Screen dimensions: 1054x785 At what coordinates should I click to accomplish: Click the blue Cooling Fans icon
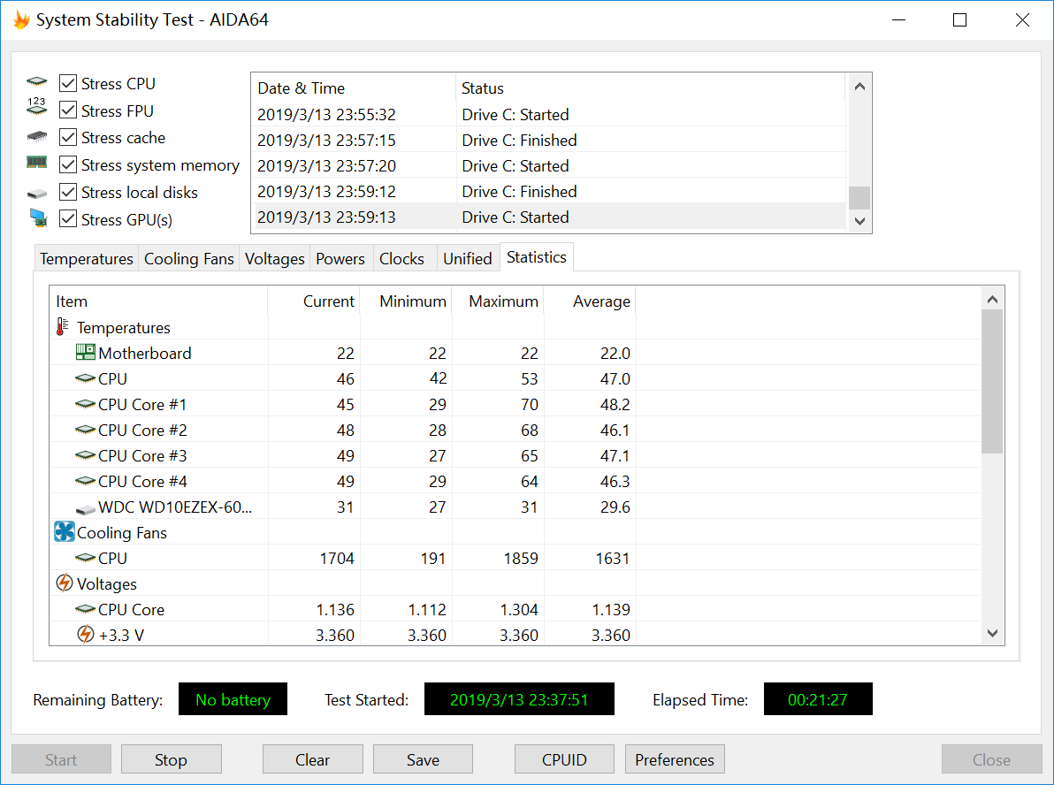tap(65, 532)
